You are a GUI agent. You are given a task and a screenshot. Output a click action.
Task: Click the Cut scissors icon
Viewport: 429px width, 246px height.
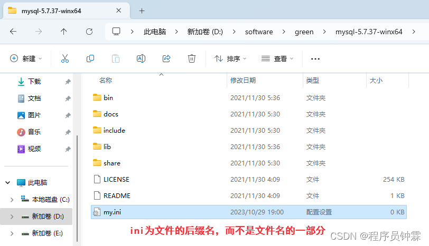coord(65,58)
